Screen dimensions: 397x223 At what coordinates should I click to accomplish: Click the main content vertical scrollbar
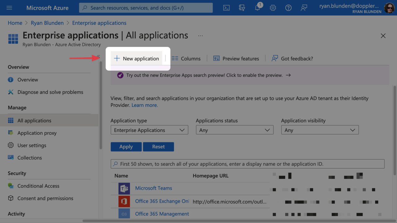pos(395,130)
